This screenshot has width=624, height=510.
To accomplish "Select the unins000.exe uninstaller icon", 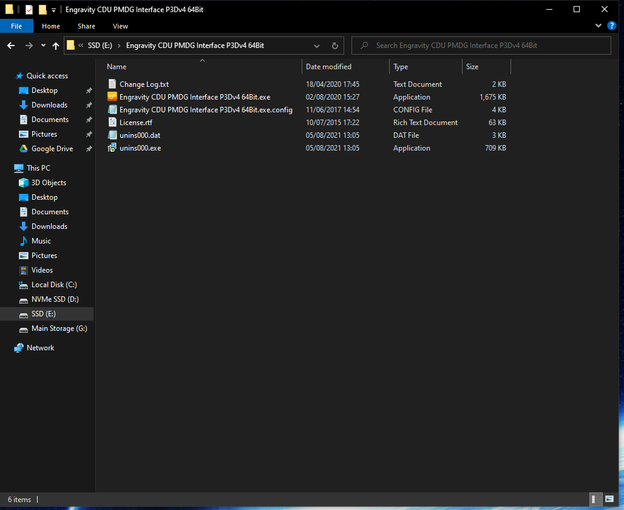I will tap(112, 148).
